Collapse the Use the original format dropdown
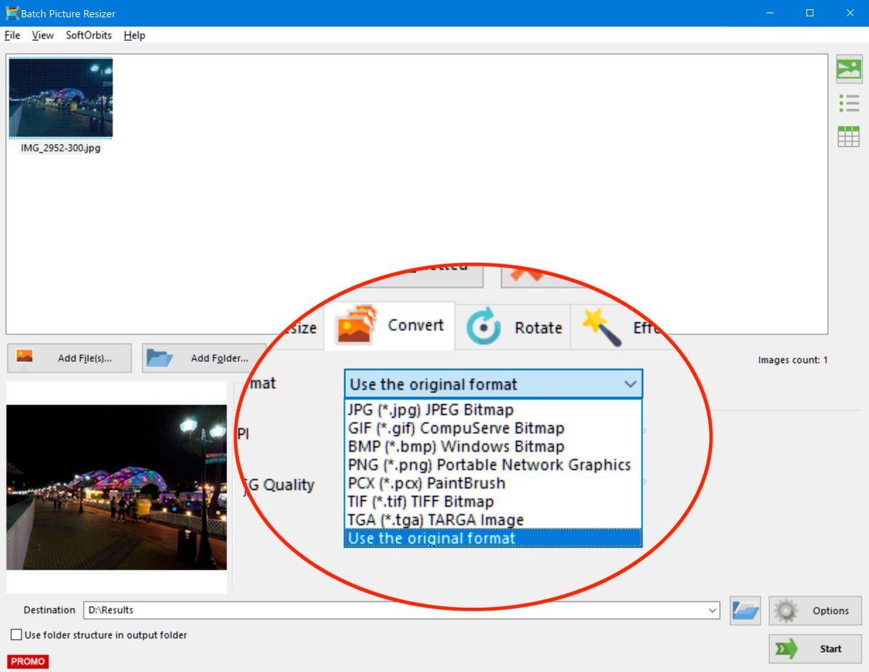This screenshot has width=869, height=672. [x=630, y=384]
